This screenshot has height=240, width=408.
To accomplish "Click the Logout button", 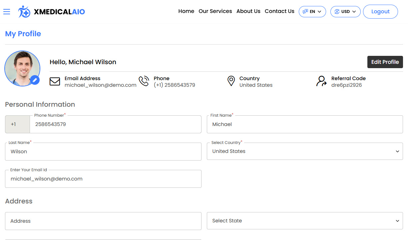I will pos(380,11).
